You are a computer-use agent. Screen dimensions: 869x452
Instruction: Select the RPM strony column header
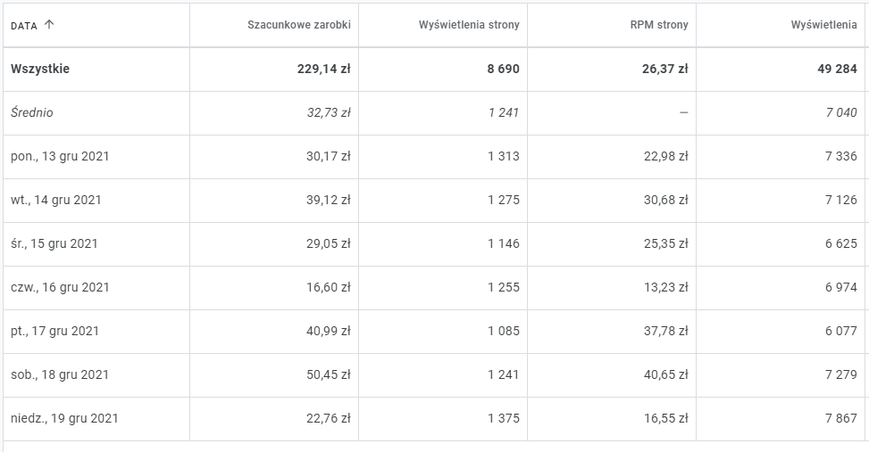pos(658,25)
